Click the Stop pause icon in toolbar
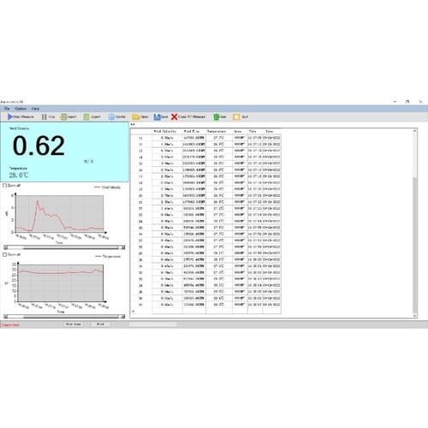 [x=45, y=116]
